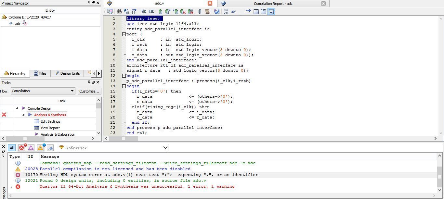Switch to the Hierarchy tab
444x199 pixels.
(x=15, y=73)
